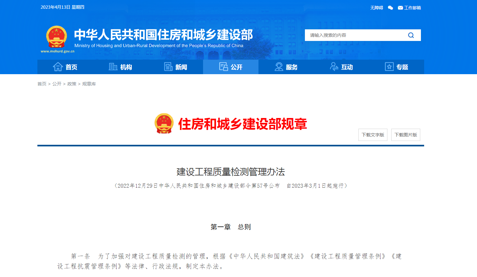Open the 专题 navigation menu item
477x277 pixels.
point(396,67)
